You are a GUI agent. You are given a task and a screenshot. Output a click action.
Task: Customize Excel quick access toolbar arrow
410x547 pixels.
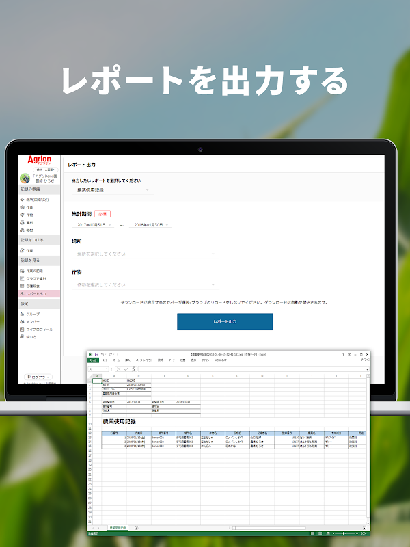(x=118, y=354)
